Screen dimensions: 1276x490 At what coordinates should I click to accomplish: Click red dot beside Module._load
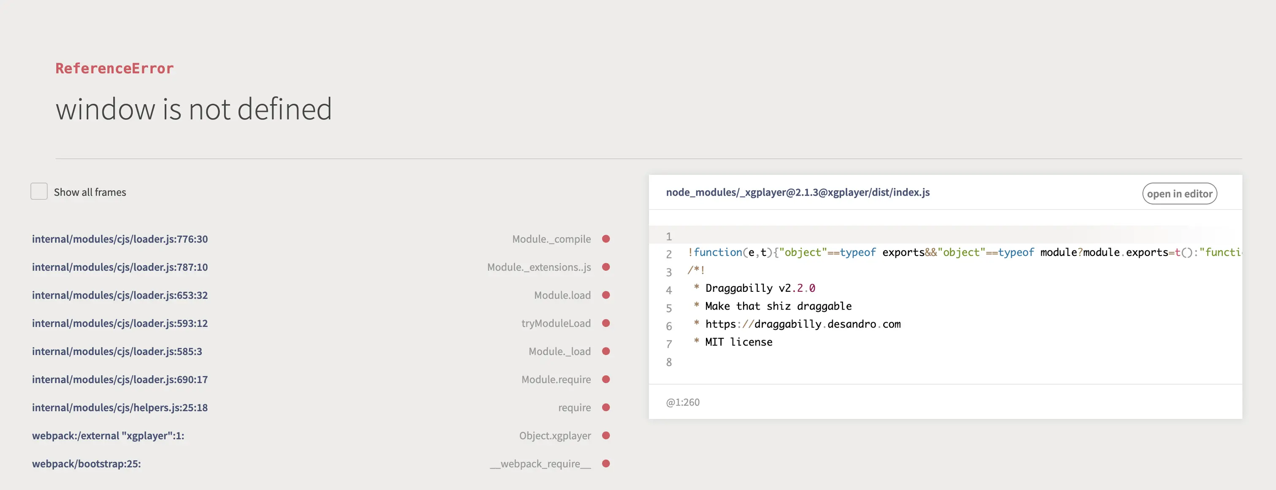606,351
